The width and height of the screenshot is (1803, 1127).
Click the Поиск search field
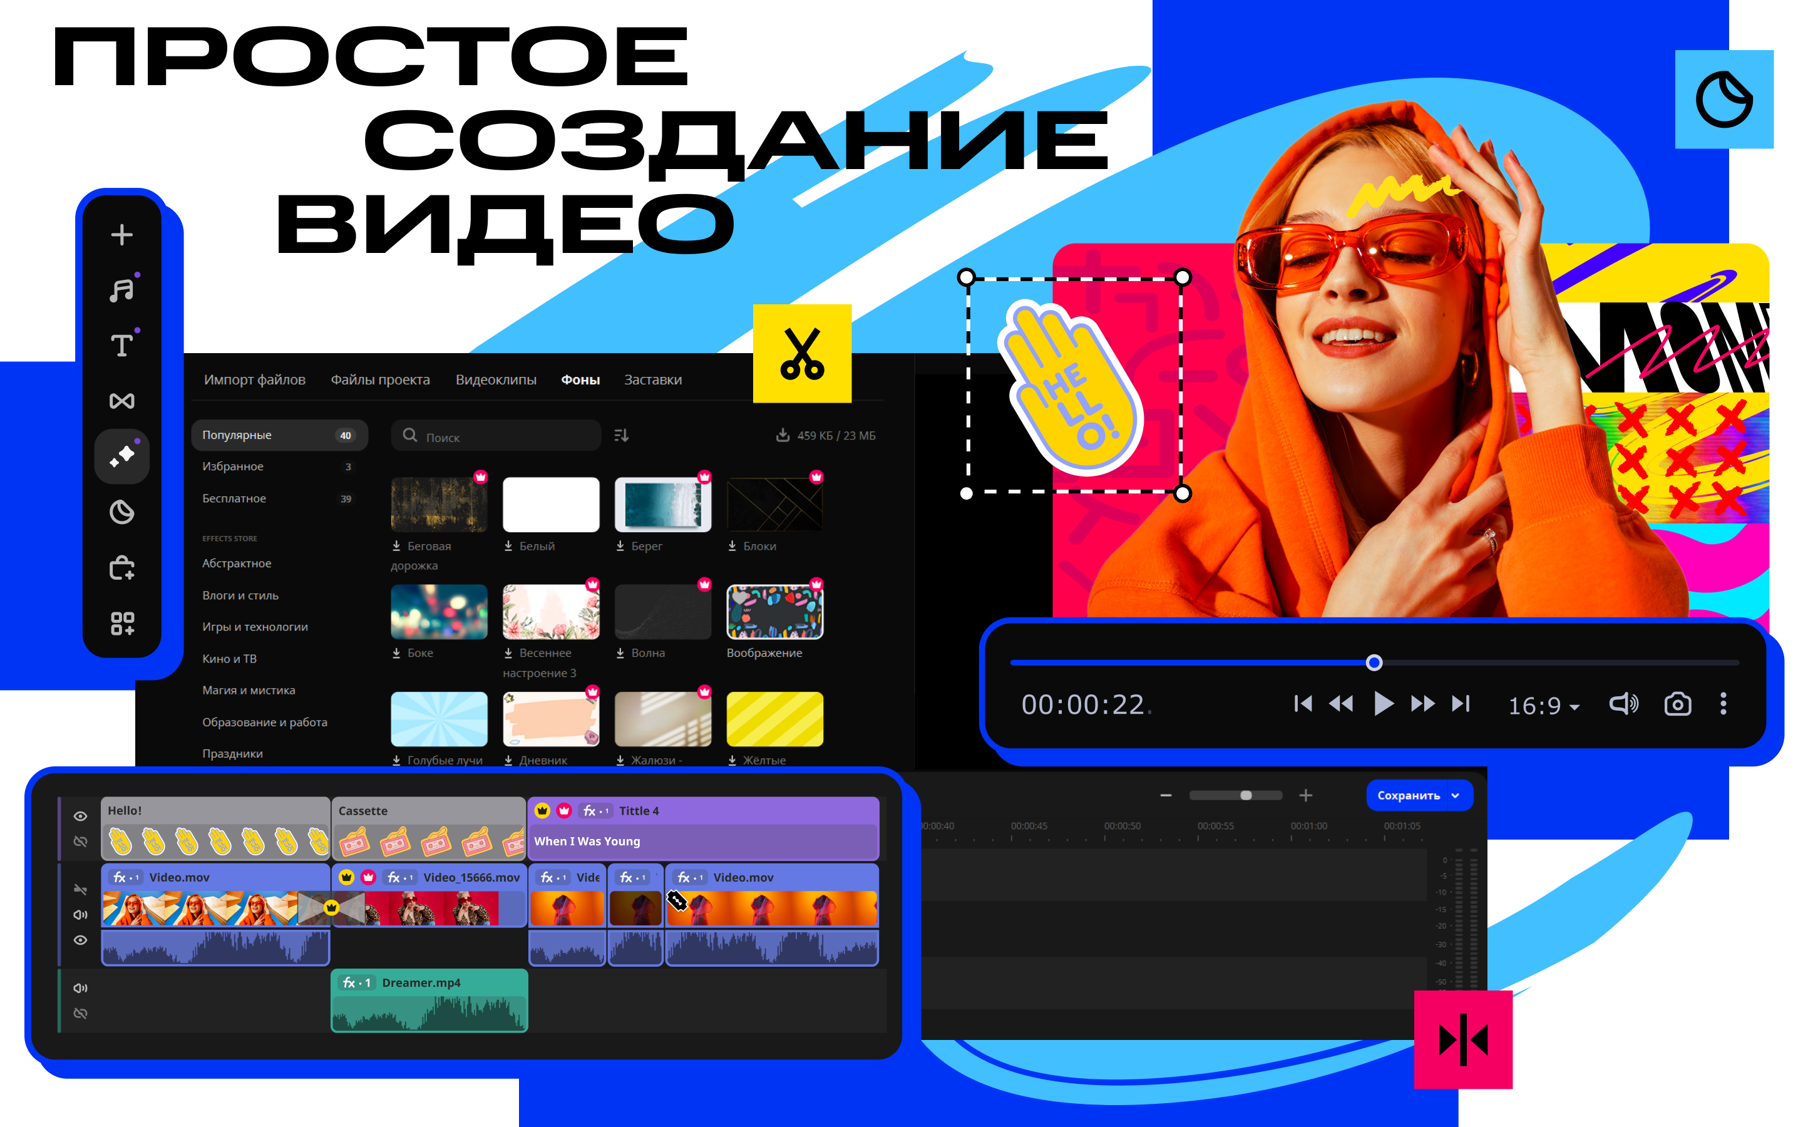click(x=495, y=436)
